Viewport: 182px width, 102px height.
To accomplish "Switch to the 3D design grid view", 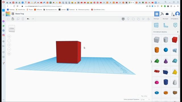I will pos(157,14).
